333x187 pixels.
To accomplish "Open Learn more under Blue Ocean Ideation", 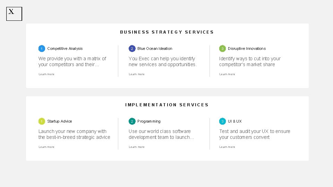I will 137,74.
